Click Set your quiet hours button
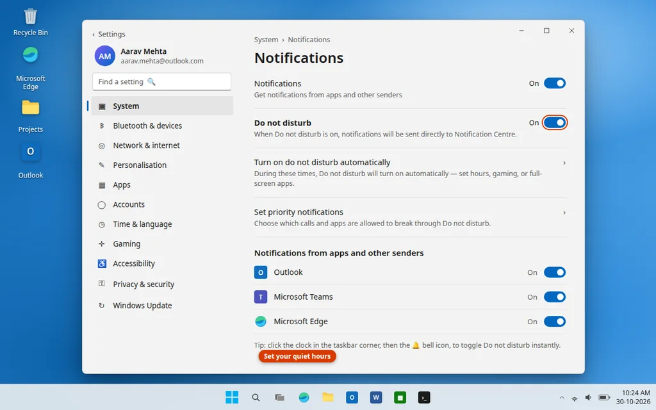656x410 pixels. pos(297,356)
